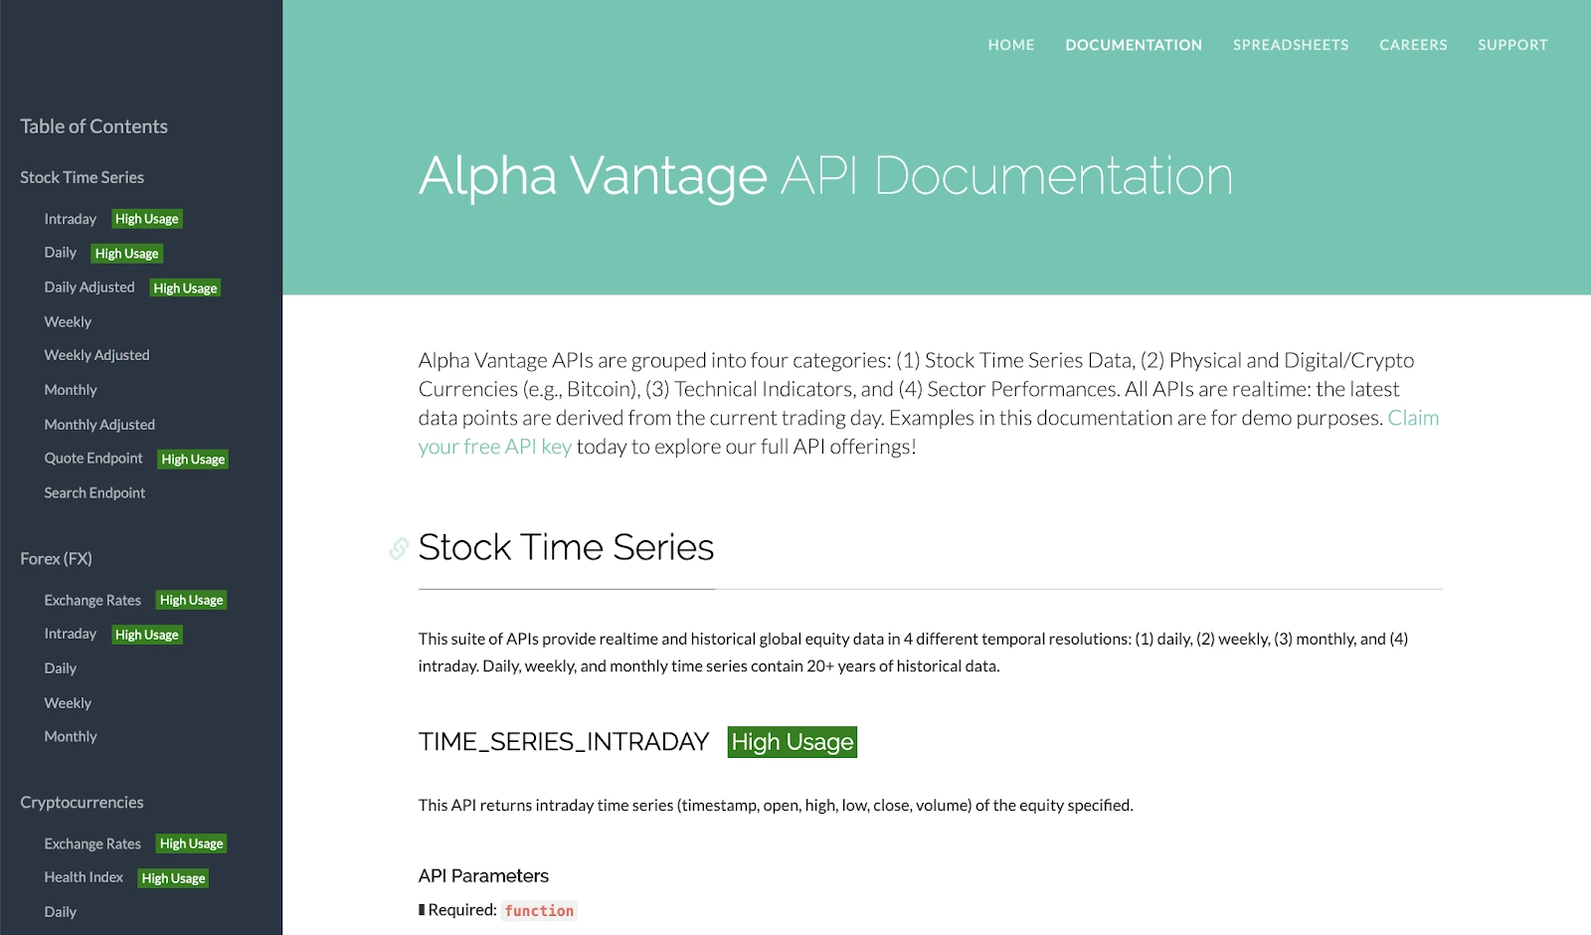
Task: Click the red 'function' parameter code label
Action: coord(539,911)
